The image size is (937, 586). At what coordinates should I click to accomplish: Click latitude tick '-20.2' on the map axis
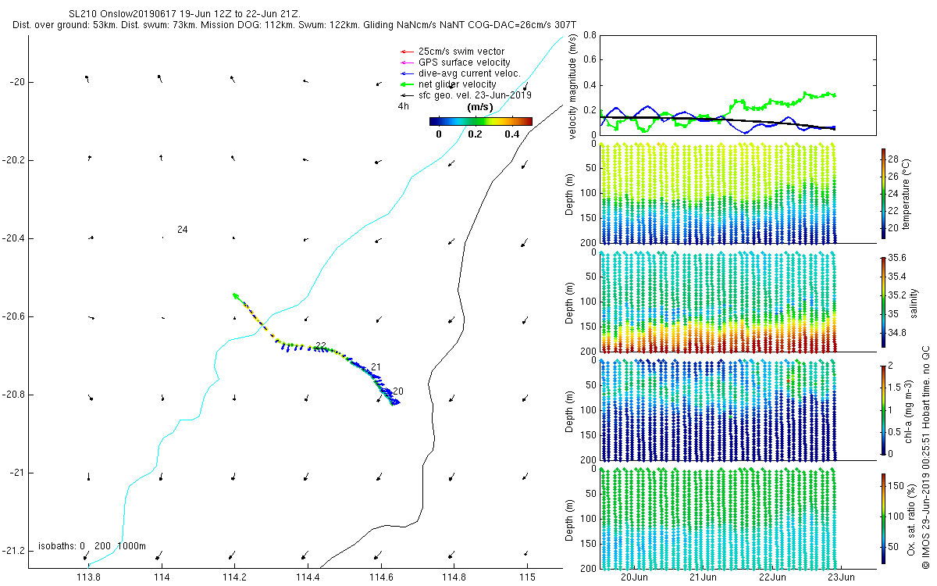click(x=13, y=160)
